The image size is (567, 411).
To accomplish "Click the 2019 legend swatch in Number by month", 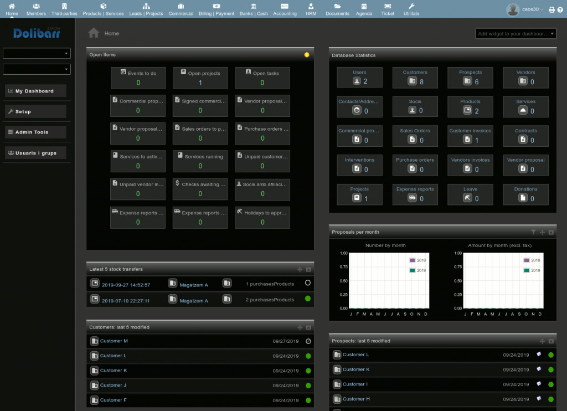I will coord(412,270).
